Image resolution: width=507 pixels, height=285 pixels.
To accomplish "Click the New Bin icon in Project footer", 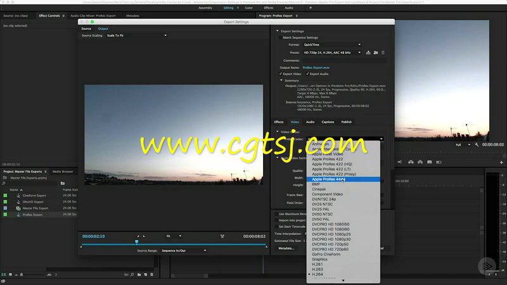I will tap(139, 275).
